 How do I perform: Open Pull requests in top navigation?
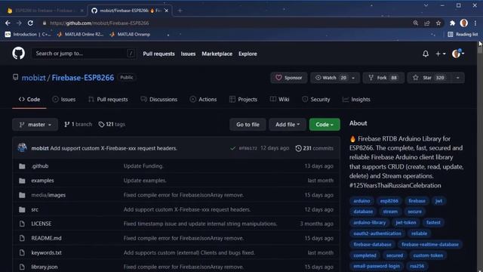click(158, 54)
